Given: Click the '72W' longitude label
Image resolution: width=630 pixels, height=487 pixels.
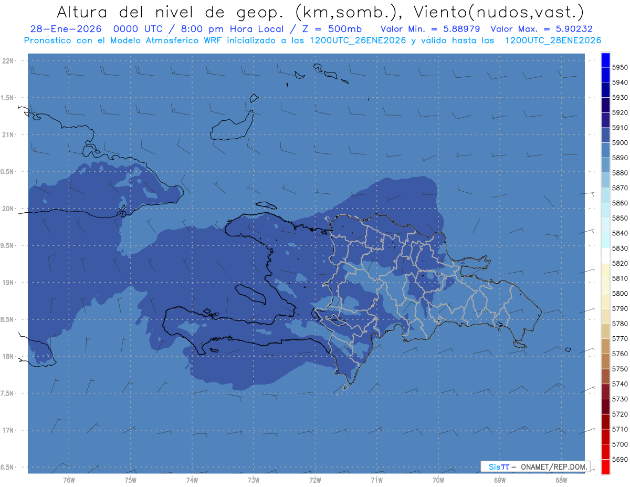Looking at the screenshot, I should (315, 480).
